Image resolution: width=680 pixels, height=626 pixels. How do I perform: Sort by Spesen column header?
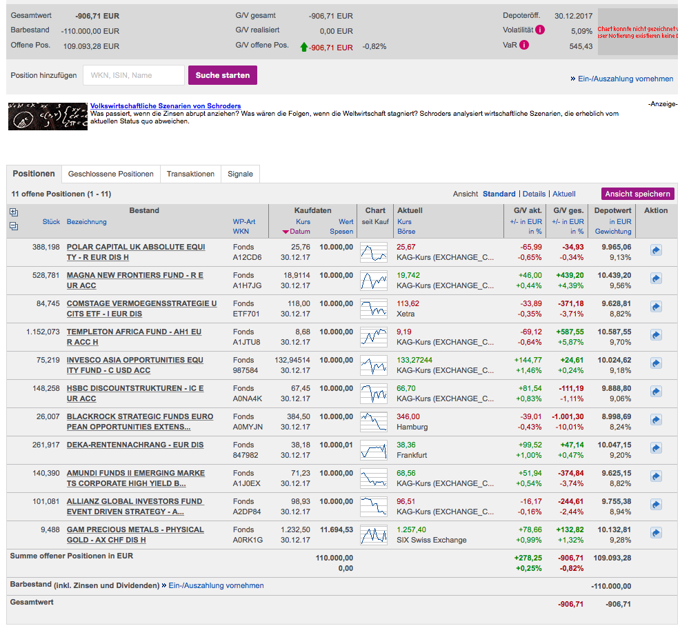click(341, 232)
